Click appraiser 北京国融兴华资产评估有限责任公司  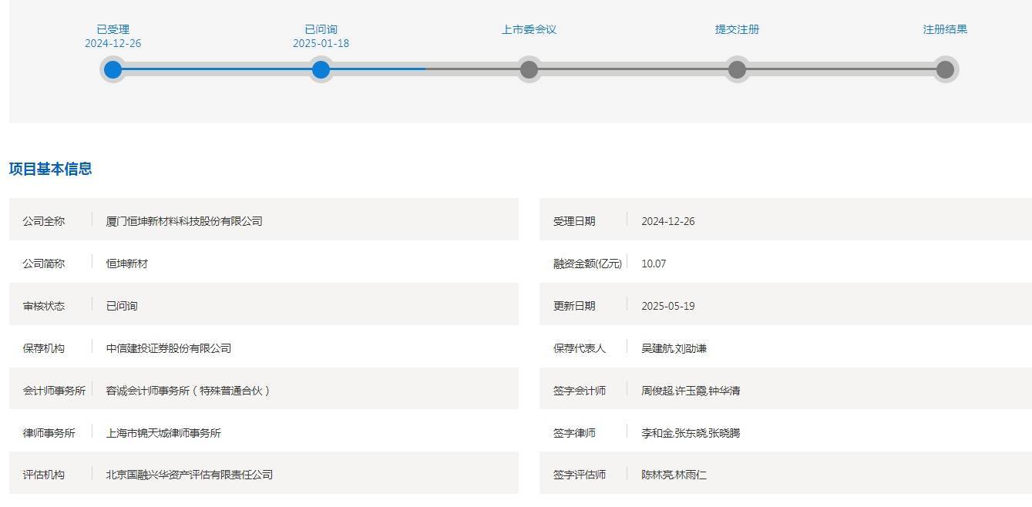(x=190, y=475)
